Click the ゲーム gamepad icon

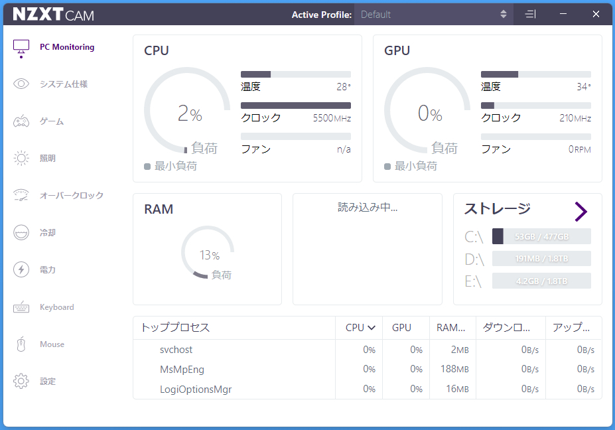pos(21,121)
